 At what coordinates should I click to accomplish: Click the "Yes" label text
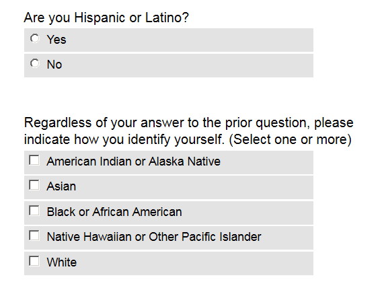point(56,40)
